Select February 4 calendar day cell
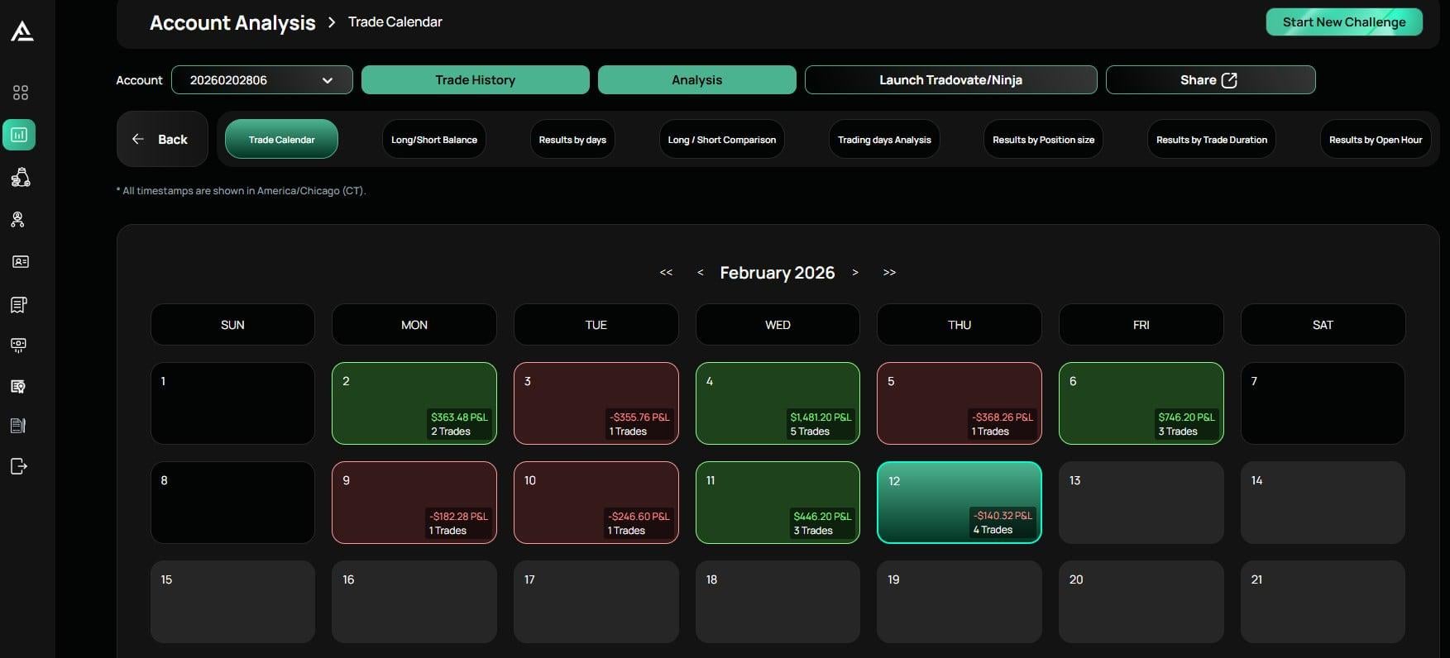 (777, 403)
